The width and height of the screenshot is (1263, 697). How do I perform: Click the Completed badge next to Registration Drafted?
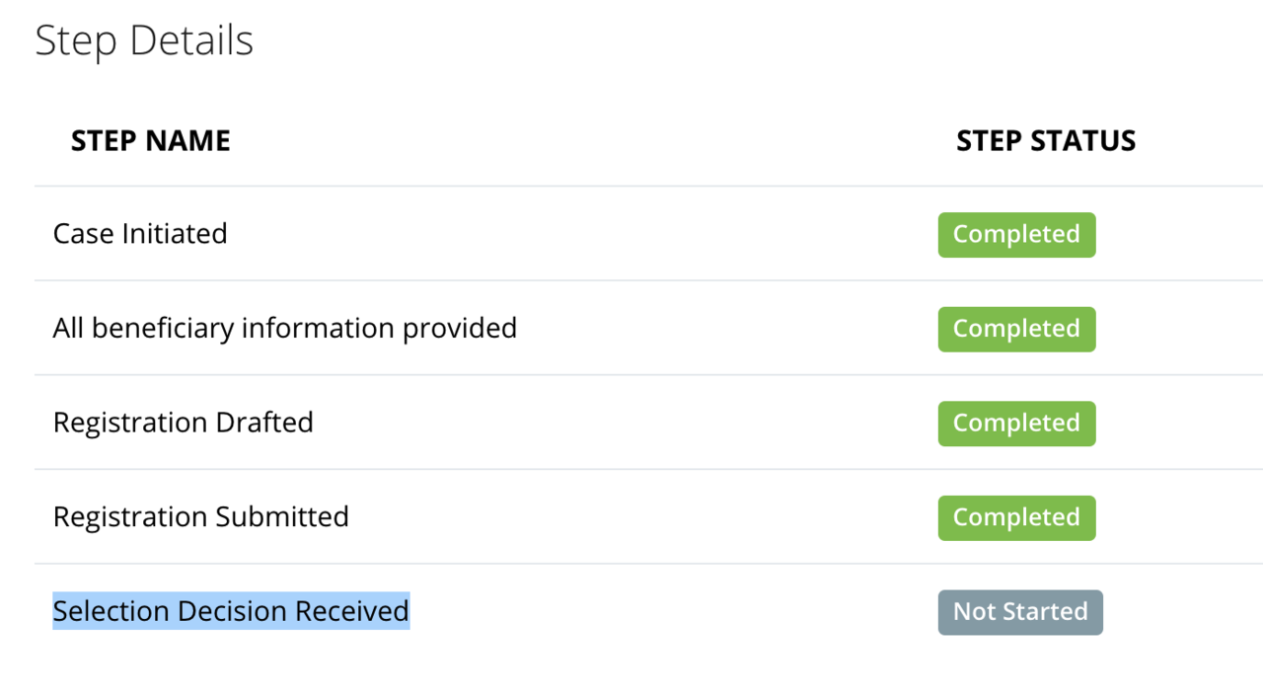pyautogui.click(x=1016, y=423)
